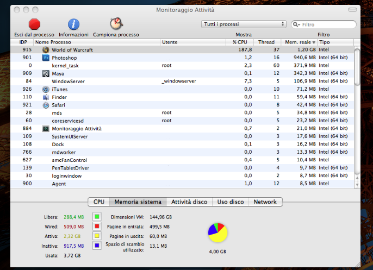This screenshot has width=373, height=270.
Task: Switch to the CPU tab
Action: point(99,202)
